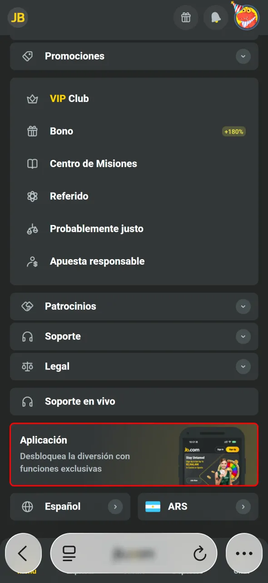268x583 pixels.
Task: Open the Referido menu item
Action: (x=68, y=196)
